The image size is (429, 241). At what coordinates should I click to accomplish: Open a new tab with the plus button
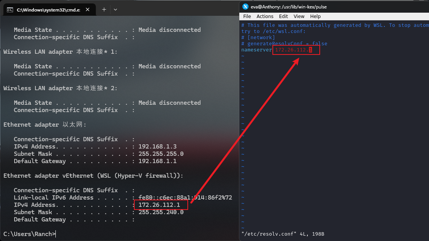(x=104, y=9)
